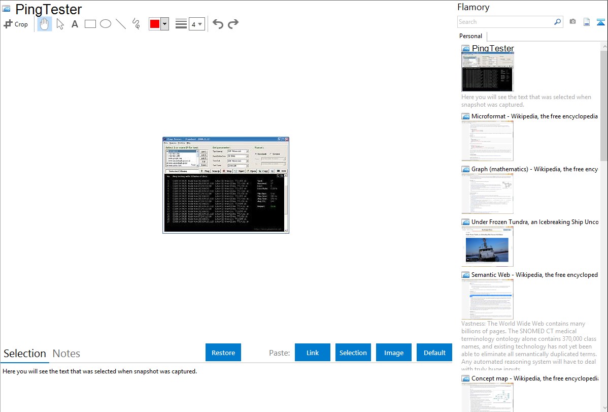Open the Microformat Wikipedia snapshot thumbnail

(x=487, y=141)
